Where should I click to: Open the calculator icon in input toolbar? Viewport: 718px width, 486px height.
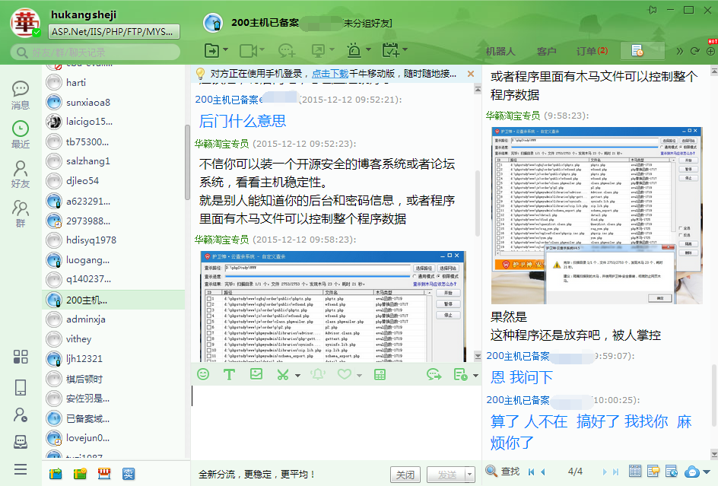coord(380,375)
